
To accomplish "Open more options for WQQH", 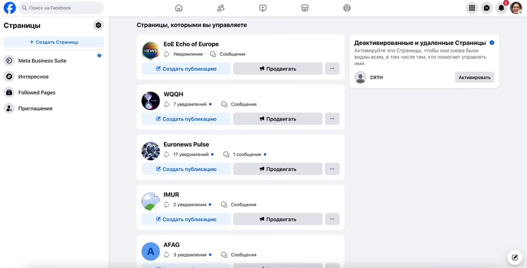I will (332, 119).
